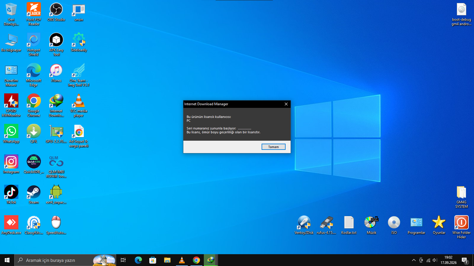Image resolution: width=474 pixels, height=266 pixels.
Task: Switch to VLC in the taskbar
Action: pos(182,260)
